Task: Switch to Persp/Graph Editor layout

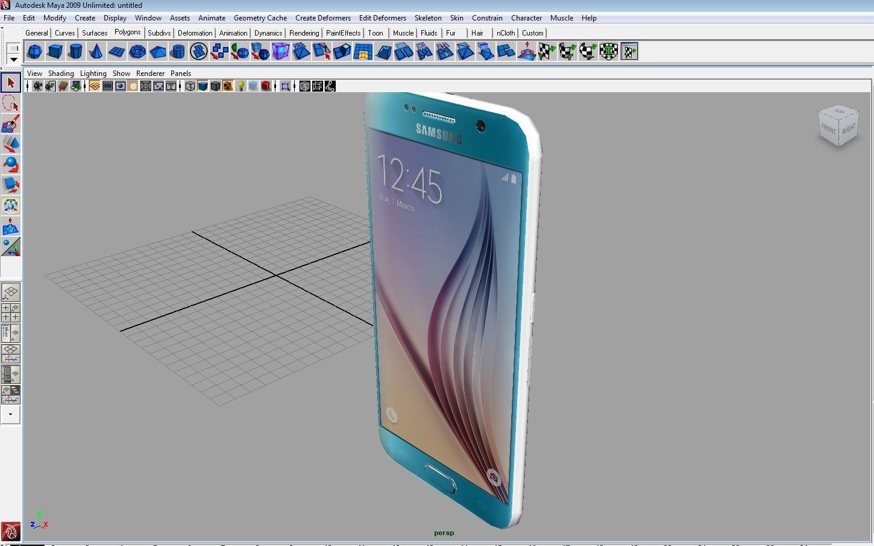Action: tap(10, 354)
